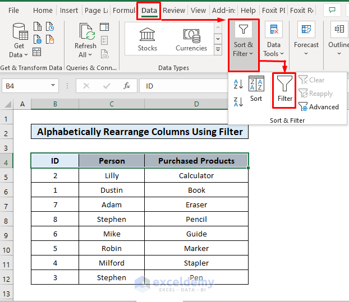Expand the Name Box dropdown arrow

click(x=53, y=85)
